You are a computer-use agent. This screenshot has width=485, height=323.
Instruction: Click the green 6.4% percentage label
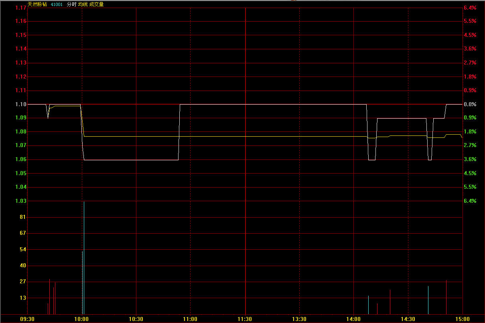point(470,201)
